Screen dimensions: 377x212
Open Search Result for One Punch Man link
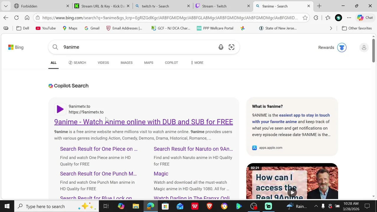(x=98, y=174)
